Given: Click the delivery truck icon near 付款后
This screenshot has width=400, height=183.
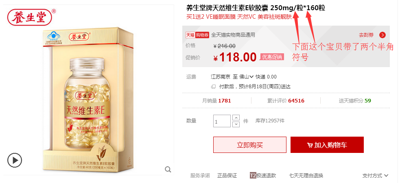Looking at the screenshot, I should point(214,87).
